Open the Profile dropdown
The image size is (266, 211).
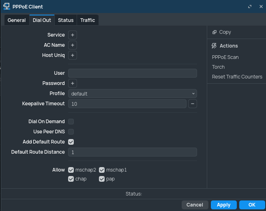click(133, 94)
